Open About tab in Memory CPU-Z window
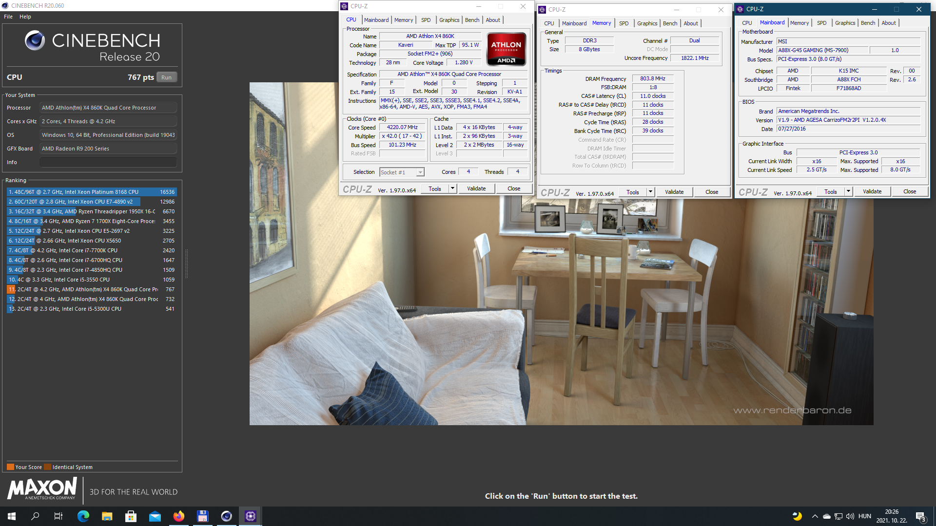Viewport: 936px width, 526px height. (x=691, y=23)
